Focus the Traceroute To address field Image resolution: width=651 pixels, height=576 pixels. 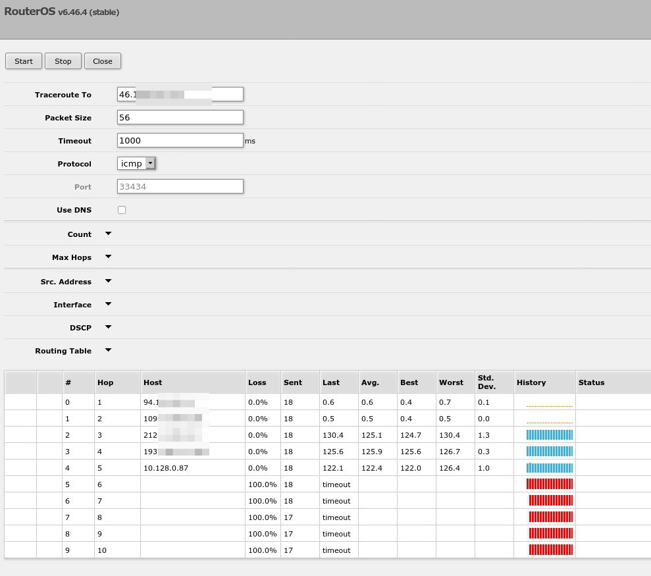[180, 94]
